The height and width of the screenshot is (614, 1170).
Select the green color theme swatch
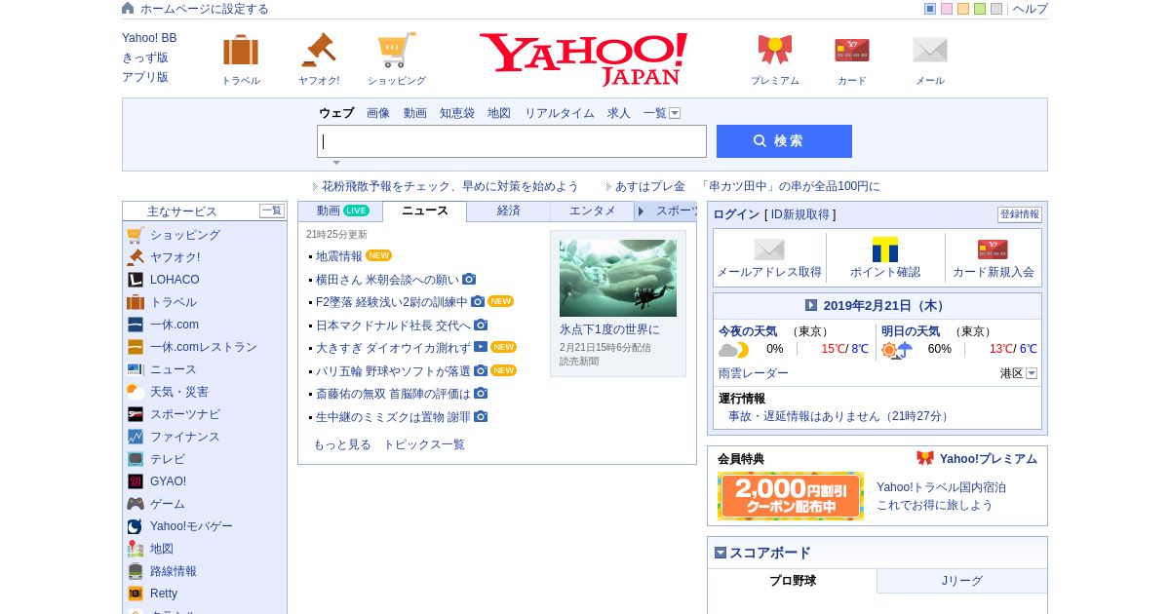click(980, 9)
